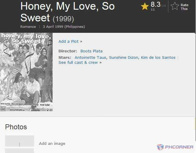
Task: Open director Boots Plata's page
Action: point(91,51)
